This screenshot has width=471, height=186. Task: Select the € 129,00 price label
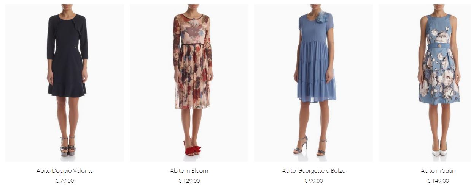189,181
